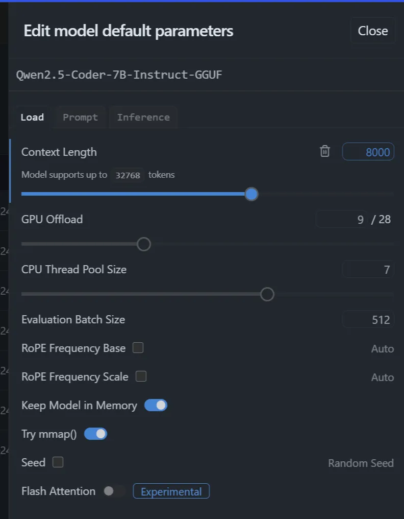This screenshot has height=519, width=404.
Task: Click the 32768 max tokens value
Action: (128, 175)
